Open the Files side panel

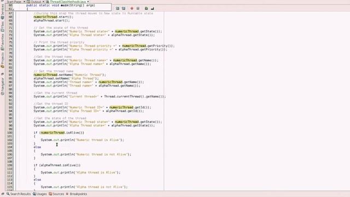pos(2,26)
